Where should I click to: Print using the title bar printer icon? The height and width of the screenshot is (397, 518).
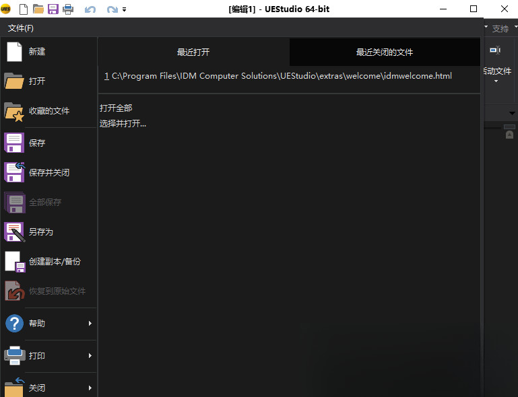[x=68, y=9]
